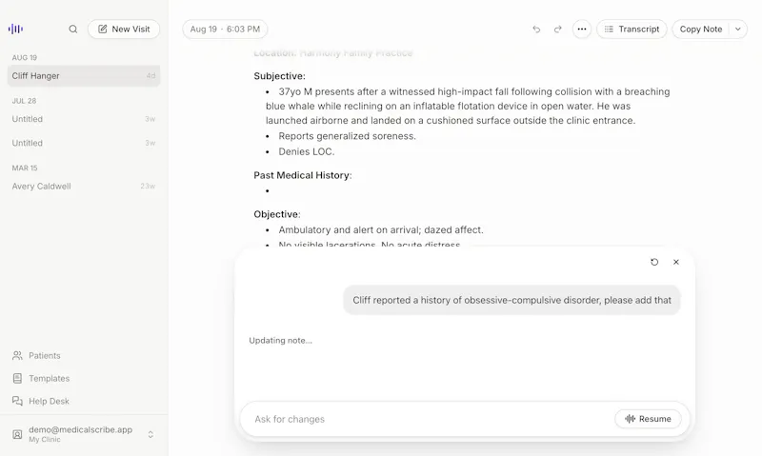
Task: Go to Templates section
Action: click(x=41, y=378)
